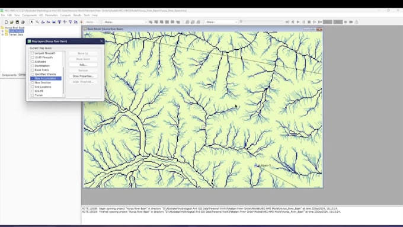Expand the Basin Models tree node

(x=2, y=31)
